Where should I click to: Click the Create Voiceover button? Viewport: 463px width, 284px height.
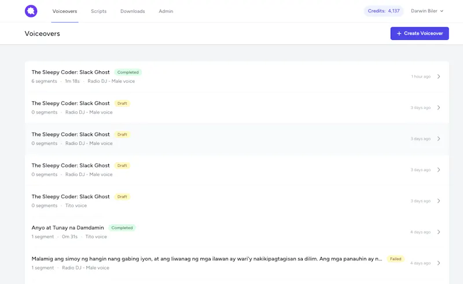(x=420, y=34)
